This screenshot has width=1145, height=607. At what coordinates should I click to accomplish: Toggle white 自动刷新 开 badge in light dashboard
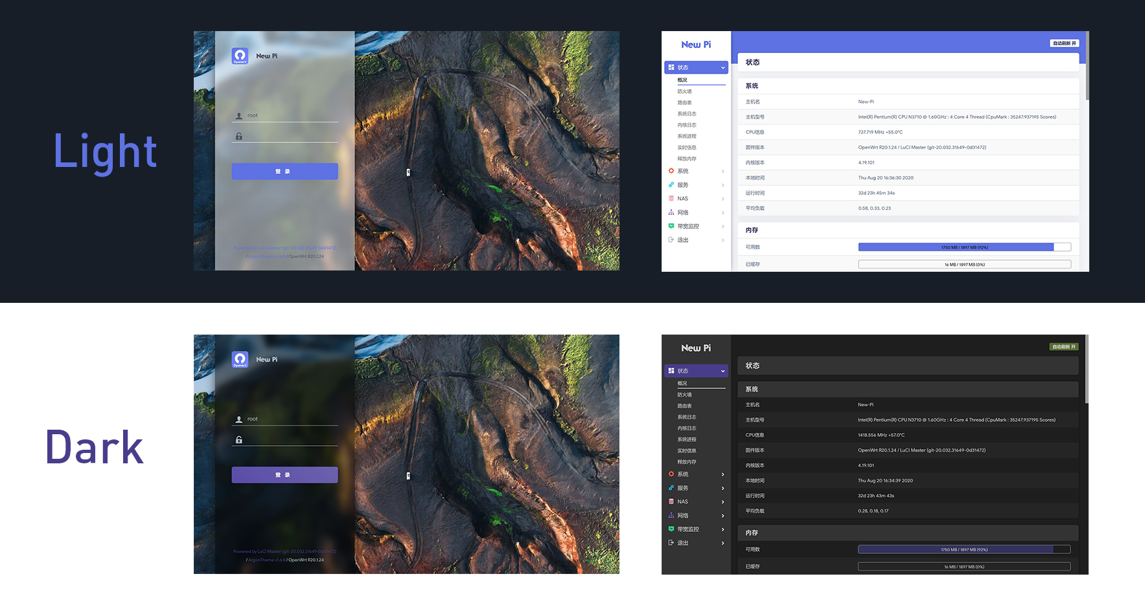point(1064,43)
